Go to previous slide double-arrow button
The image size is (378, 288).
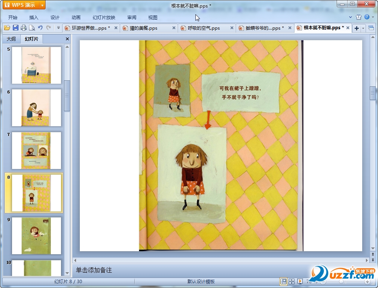pos(373,254)
